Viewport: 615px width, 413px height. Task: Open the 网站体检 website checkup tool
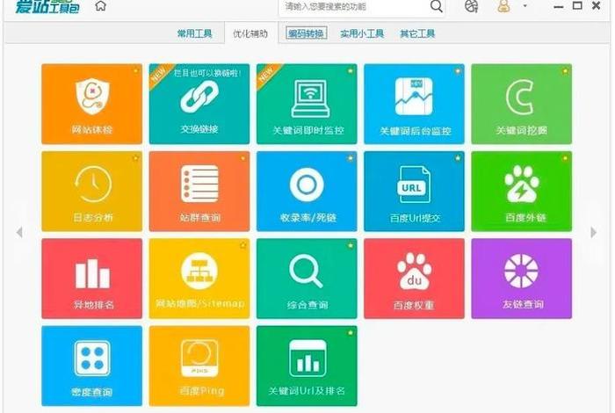click(x=91, y=104)
